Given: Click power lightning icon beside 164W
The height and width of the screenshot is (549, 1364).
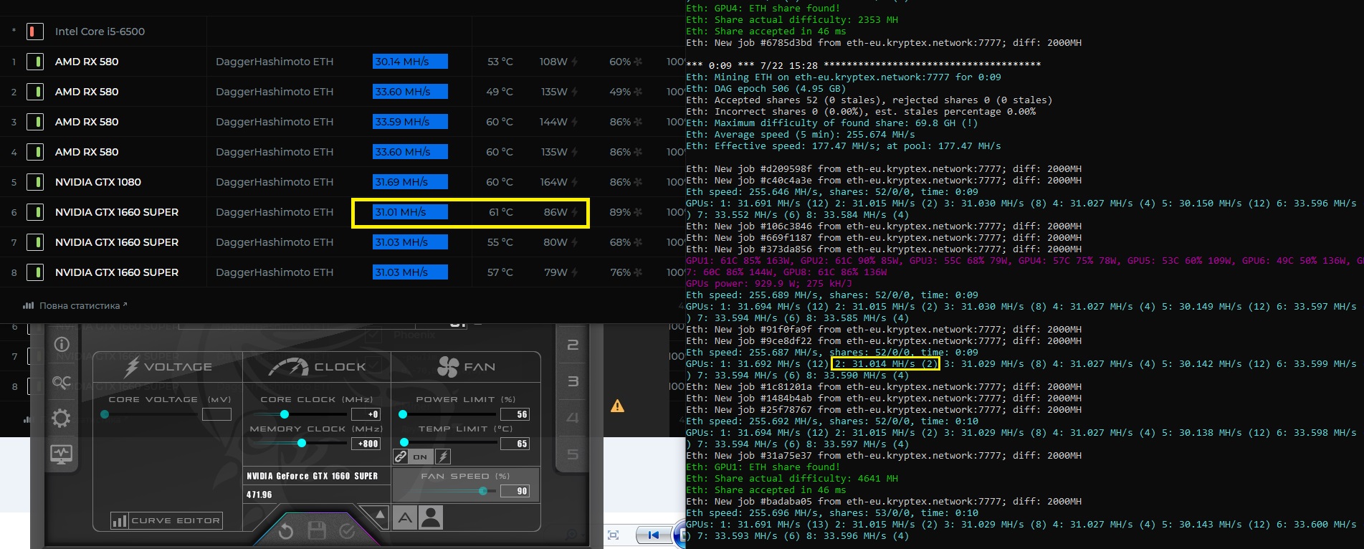Looking at the screenshot, I should tap(574, 182).
